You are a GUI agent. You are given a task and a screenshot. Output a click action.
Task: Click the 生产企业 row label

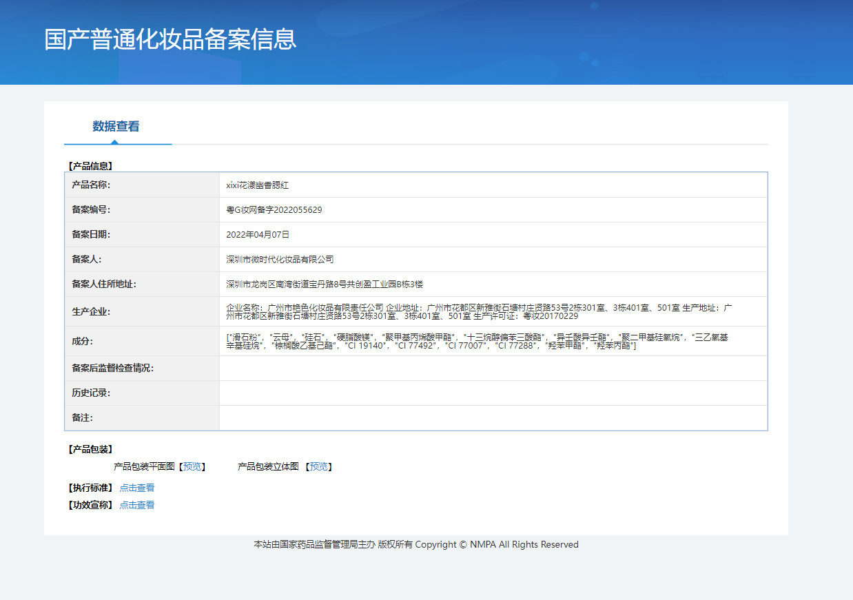tap(91, 311)
